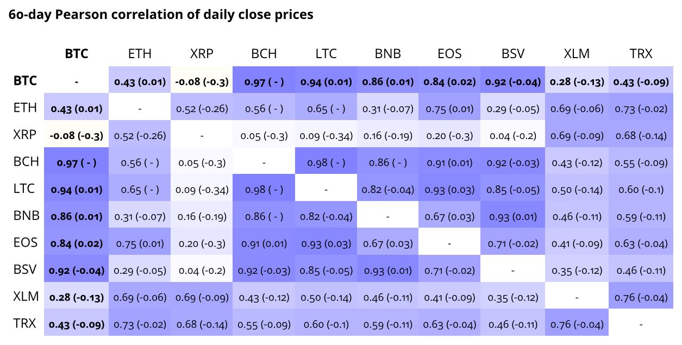Select TRX row cell under XLM column
The width and height of the screenshot is (682, 345).
coord(577,324)
